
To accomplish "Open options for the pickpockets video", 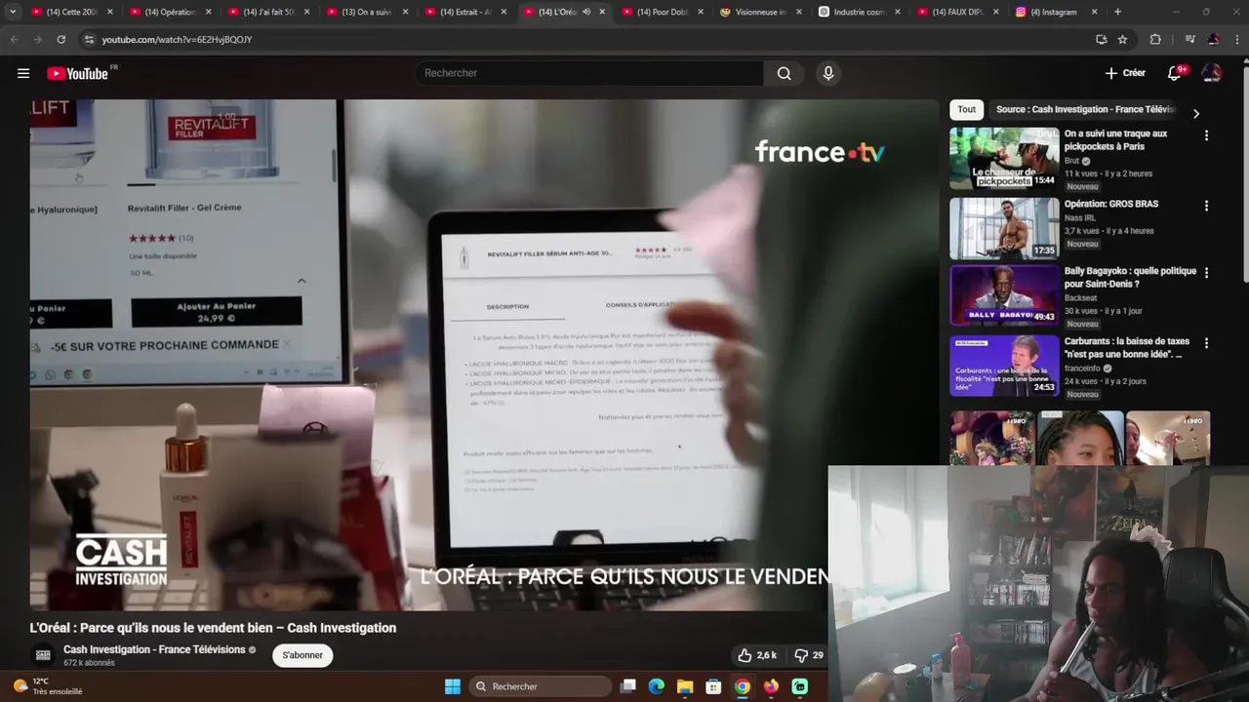I will tap(1206, 136).
